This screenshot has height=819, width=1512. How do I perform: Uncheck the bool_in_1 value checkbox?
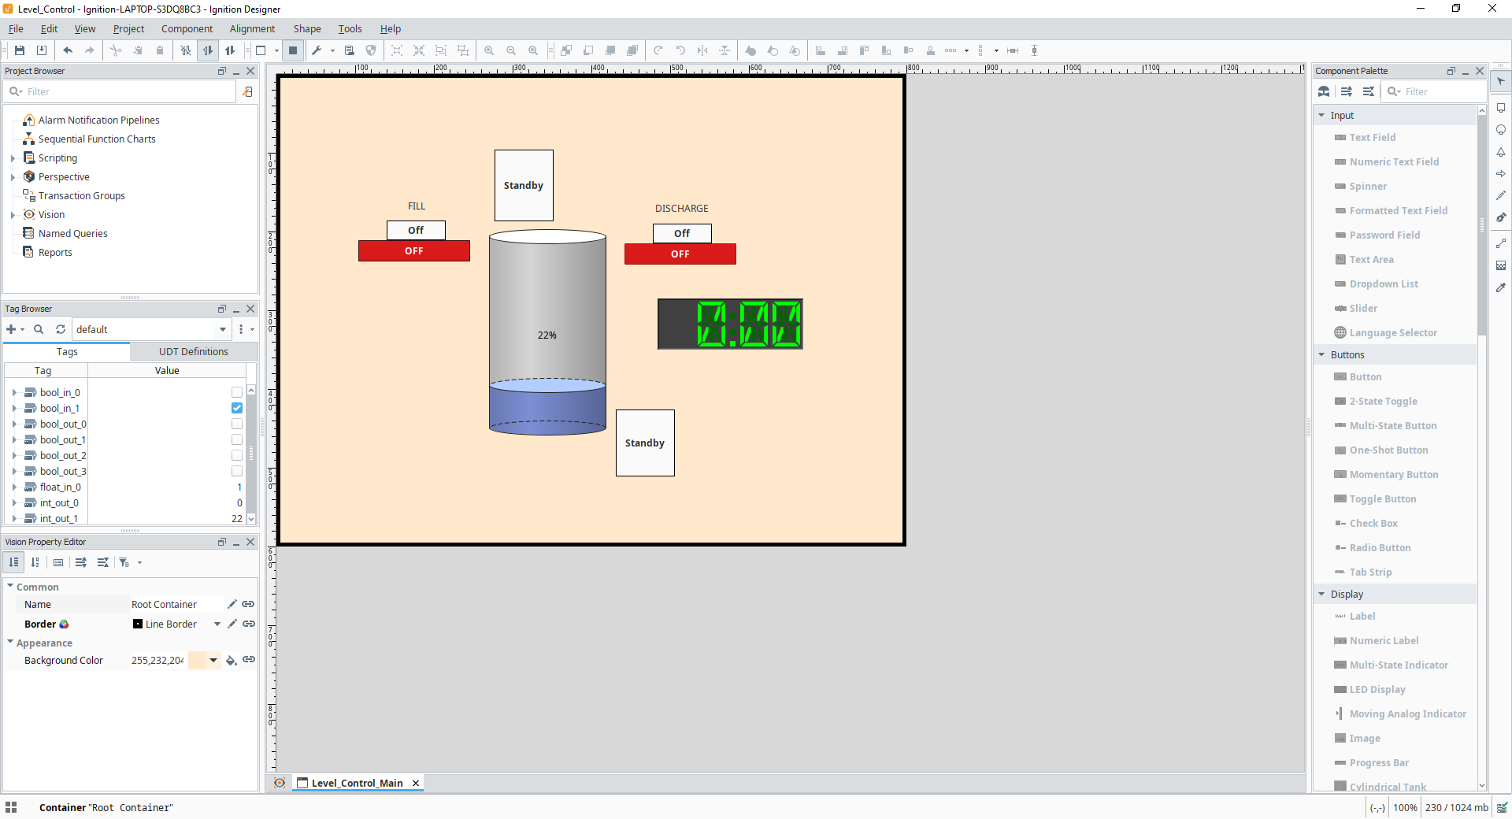237,408
